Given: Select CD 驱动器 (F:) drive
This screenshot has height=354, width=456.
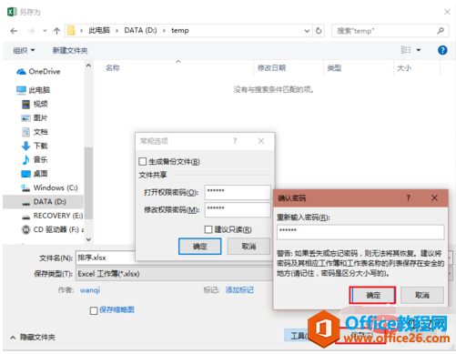Looking at the screenshot, I should pyautogui.click(x=53, y=229).
